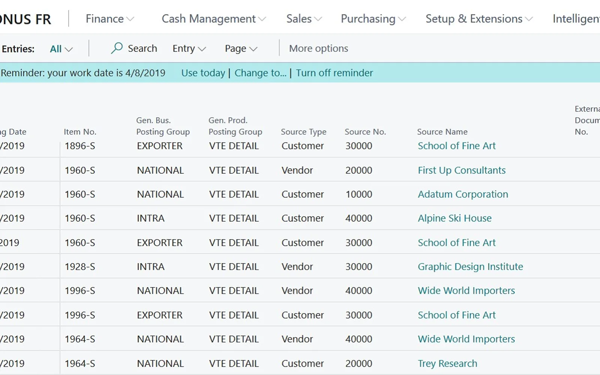Expand the Setup & Extensions menu

(x=479, y=19)
